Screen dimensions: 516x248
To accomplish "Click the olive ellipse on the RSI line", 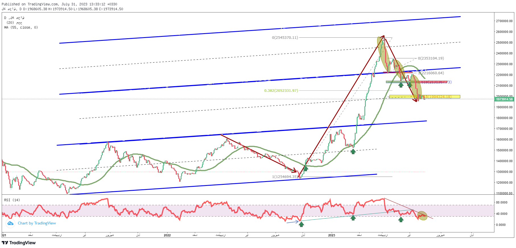I will click(x=422, y=216).
